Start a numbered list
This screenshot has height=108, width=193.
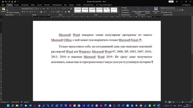55,9
